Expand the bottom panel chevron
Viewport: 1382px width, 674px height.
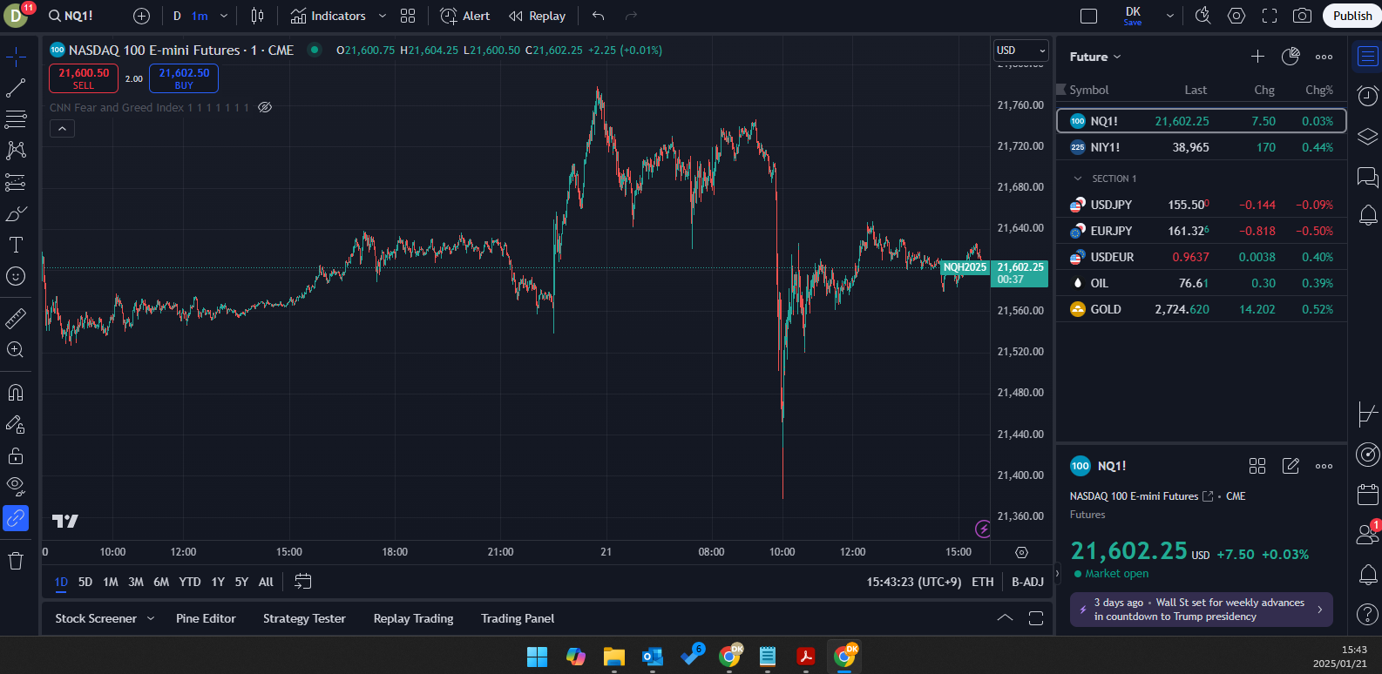pyautogui.click(x=1005, y=618)
